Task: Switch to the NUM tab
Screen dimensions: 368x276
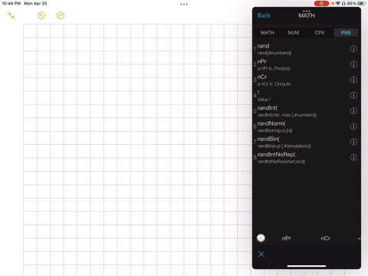Action: pos(294,33)
